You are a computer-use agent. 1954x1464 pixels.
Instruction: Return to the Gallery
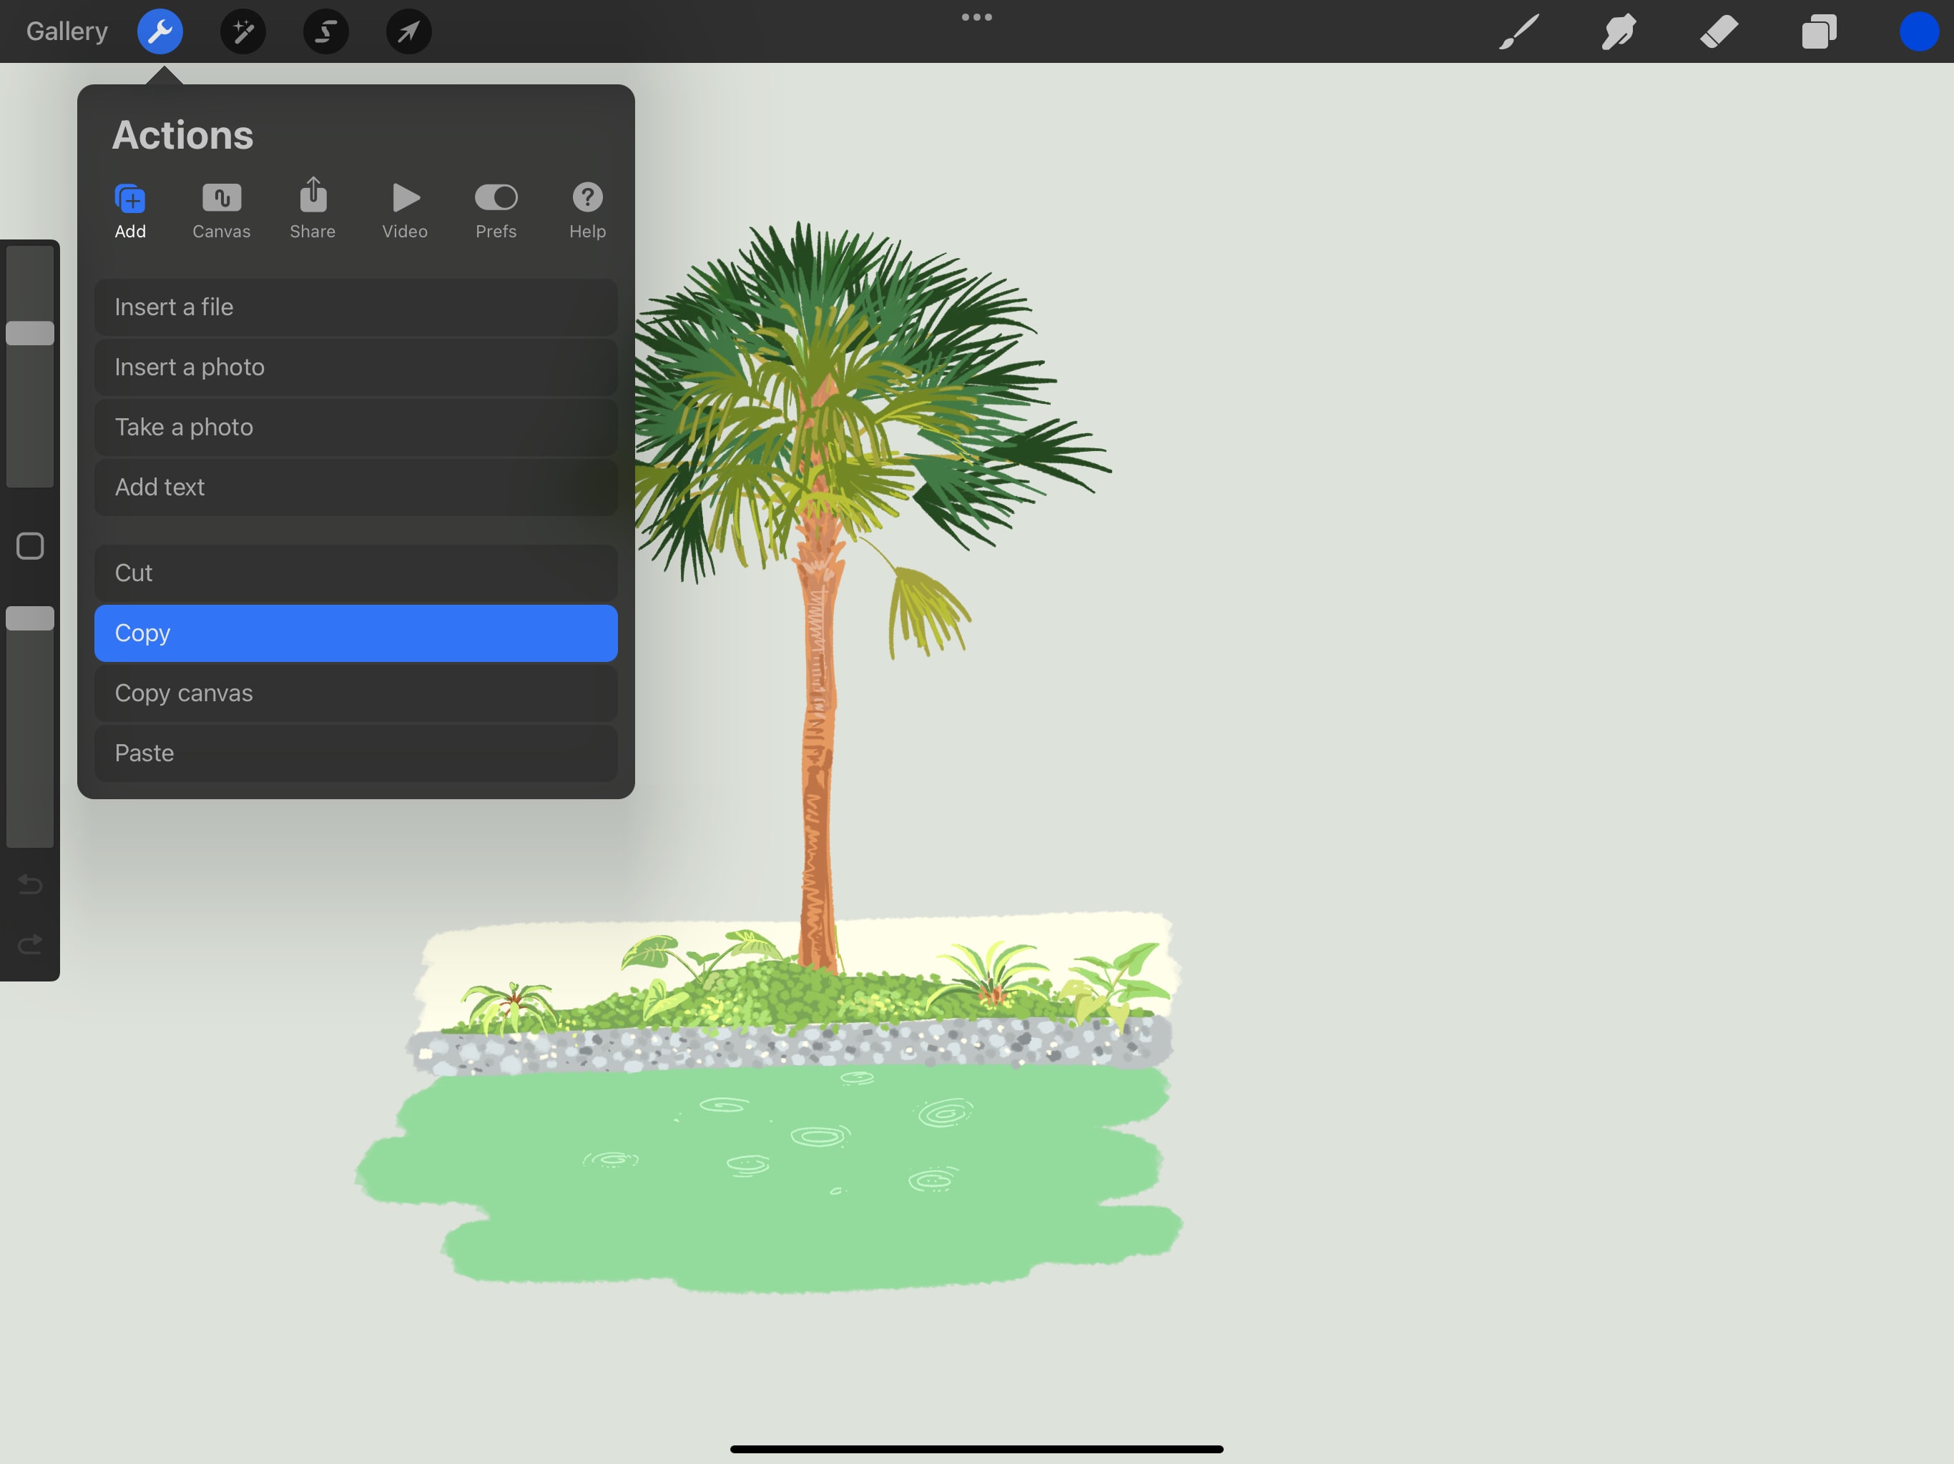(65, 31)
